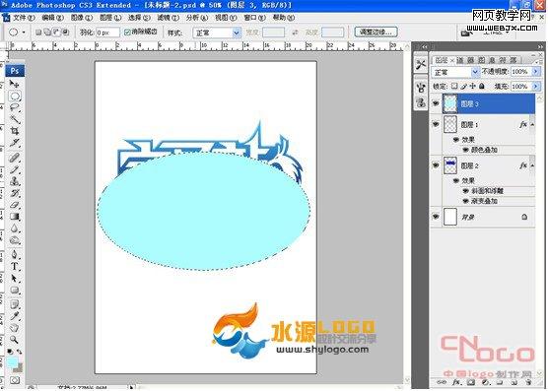This screenshot has height=391, width=548.
Task: Click the background color swatch
Action: click(x=19, y=367)
